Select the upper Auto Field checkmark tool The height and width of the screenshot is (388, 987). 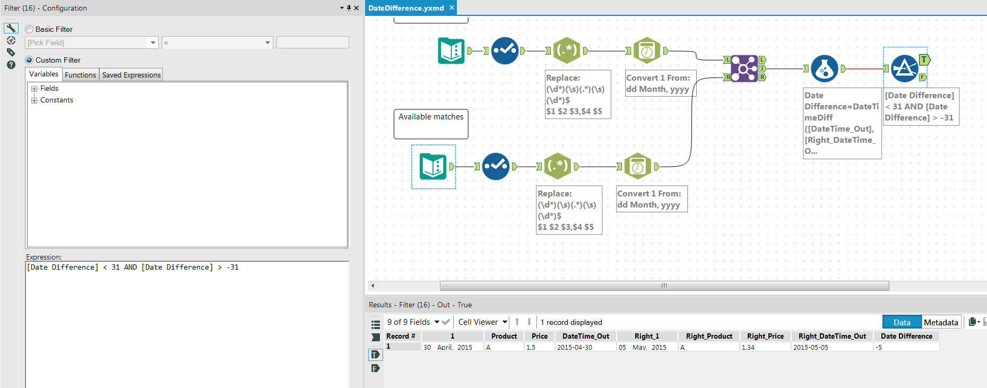(505, 51)
